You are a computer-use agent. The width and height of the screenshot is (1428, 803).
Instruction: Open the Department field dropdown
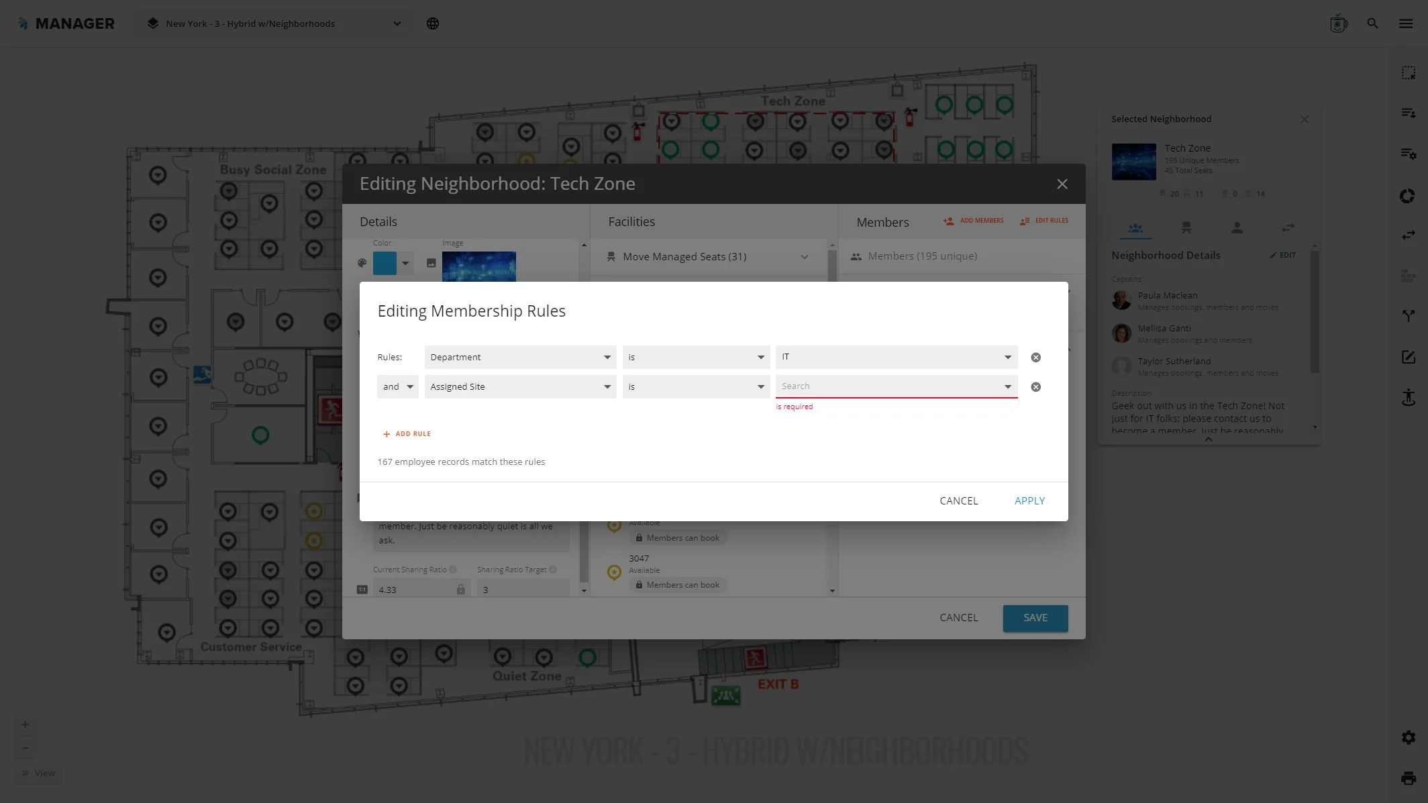click(x=520, y=358)
